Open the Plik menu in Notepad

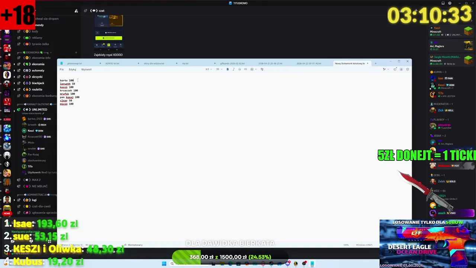62,70
